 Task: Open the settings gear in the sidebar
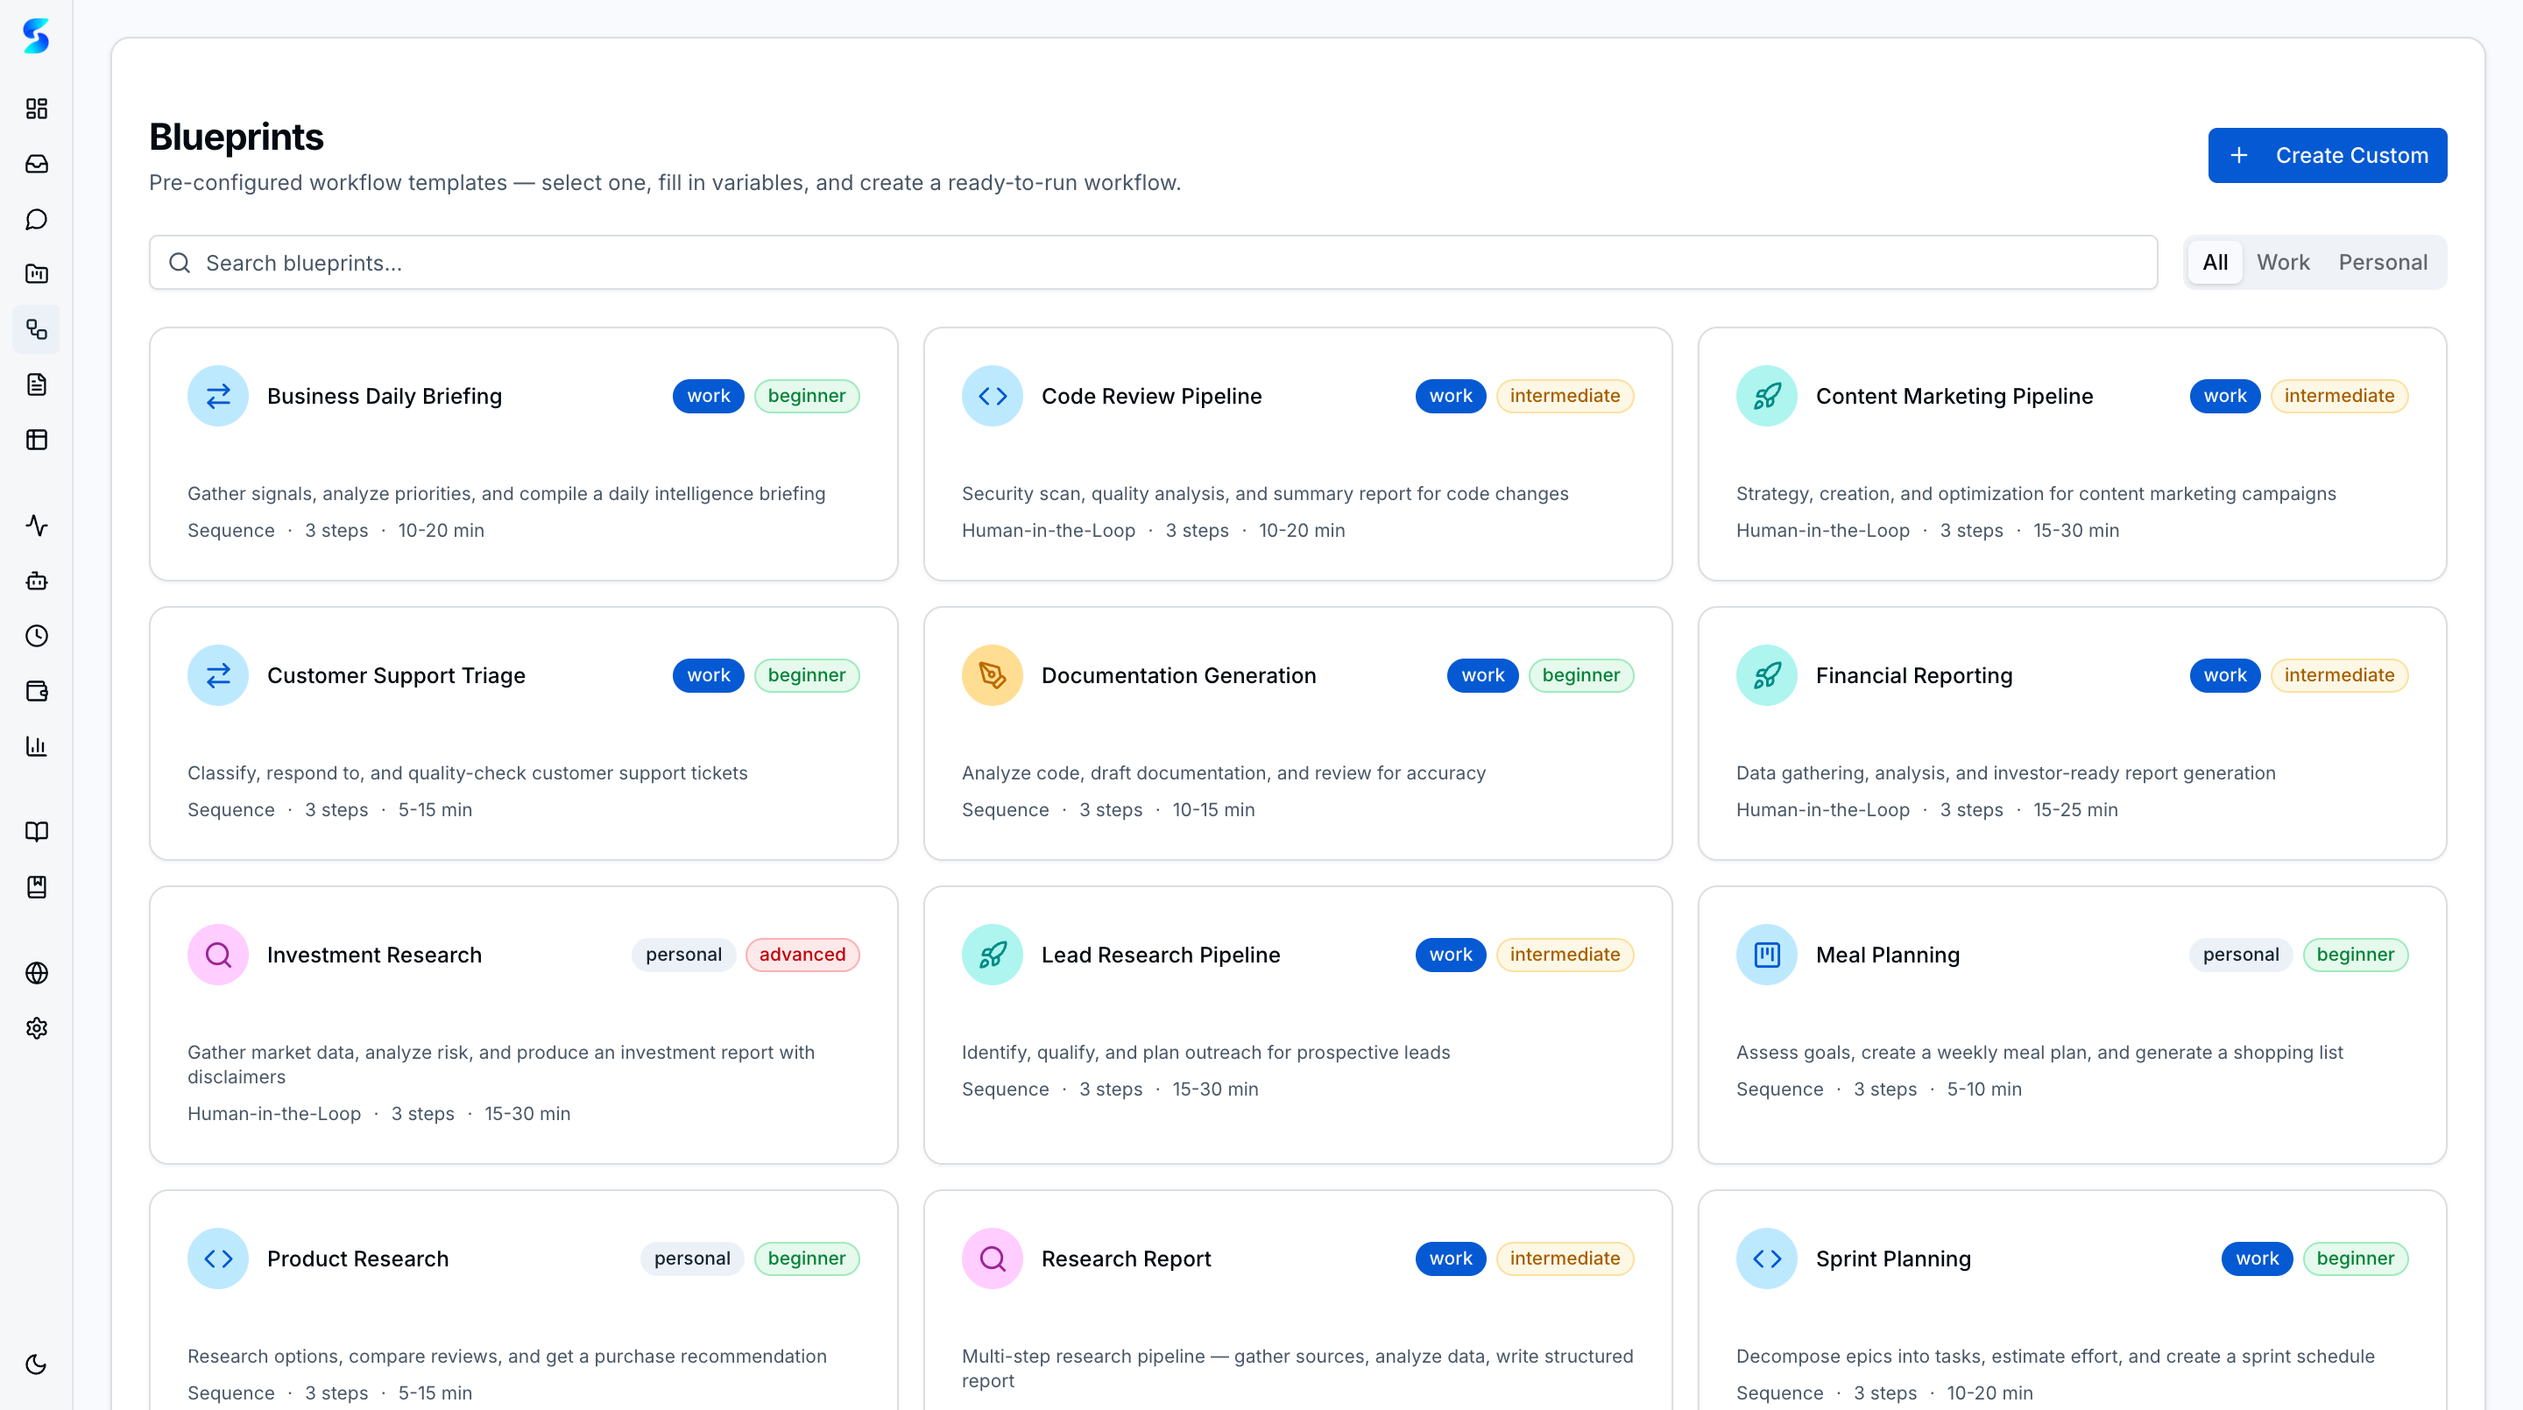click(x=36, y=1028)
